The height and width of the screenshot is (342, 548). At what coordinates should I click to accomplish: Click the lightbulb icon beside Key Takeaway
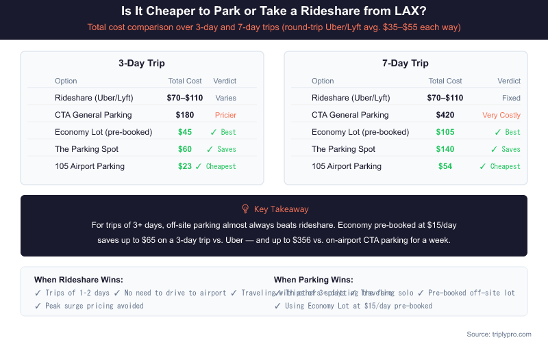(245, 209)
